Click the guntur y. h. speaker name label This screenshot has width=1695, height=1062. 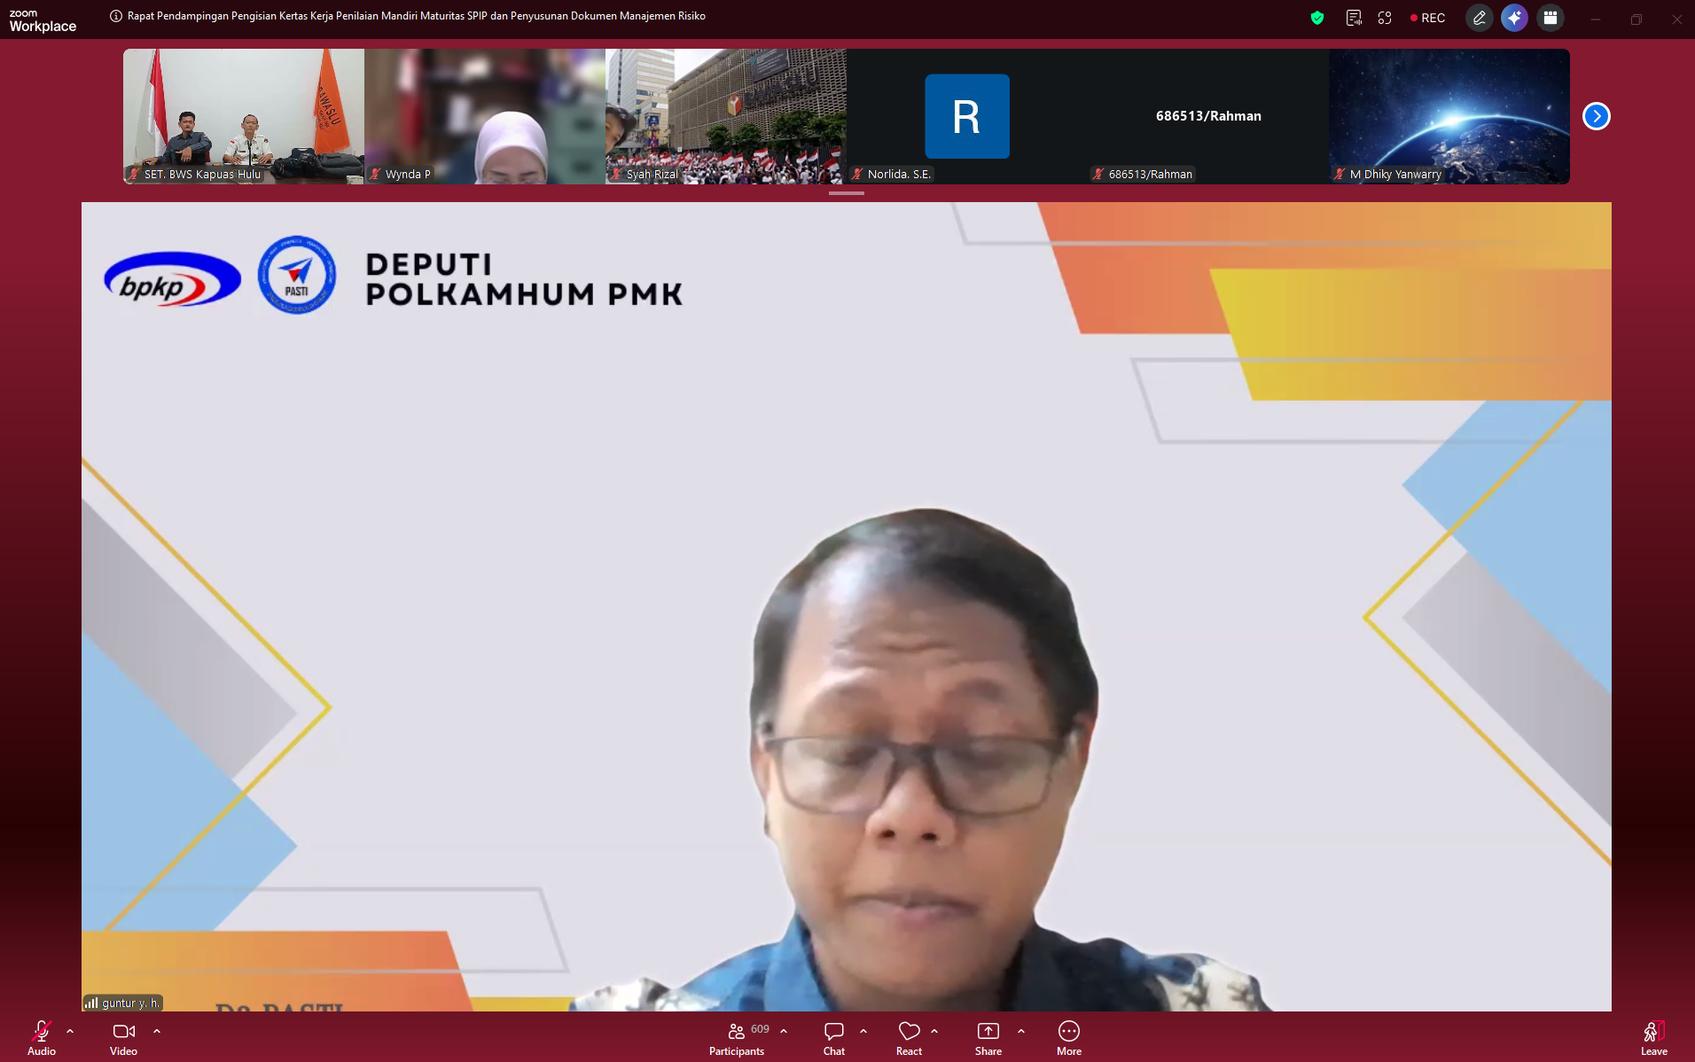[x=123, y=1003]
